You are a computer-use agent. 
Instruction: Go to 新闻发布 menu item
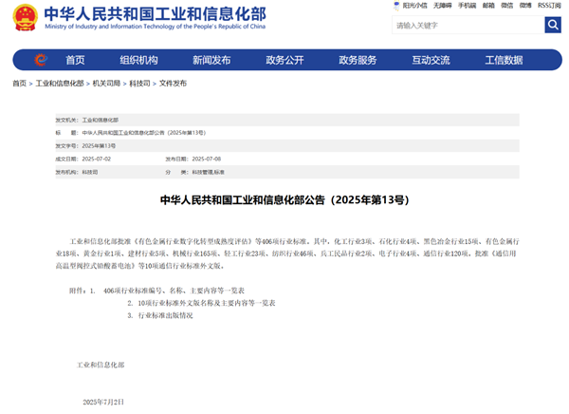[211, 60]
